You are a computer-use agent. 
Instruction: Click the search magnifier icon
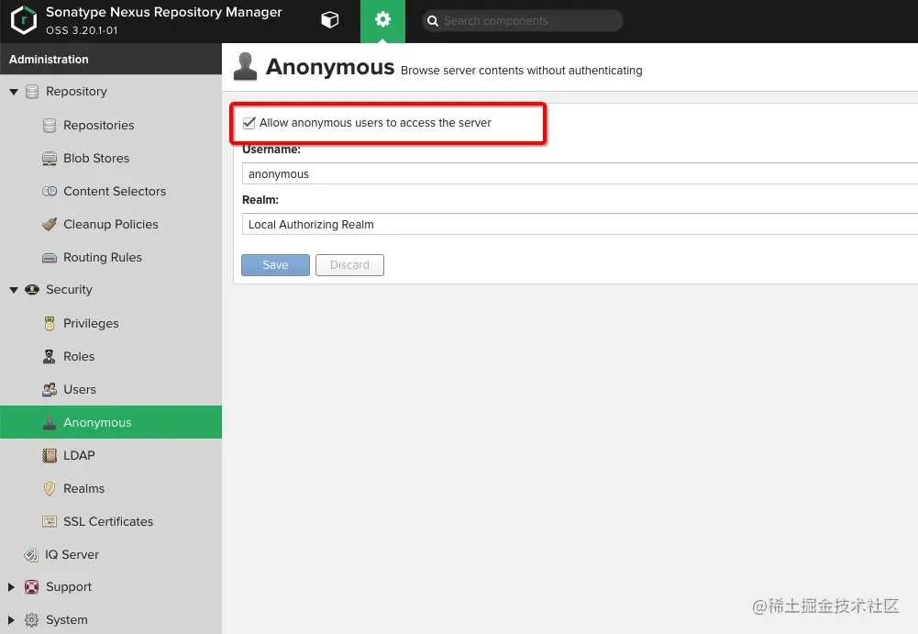(x=433, y=21)
